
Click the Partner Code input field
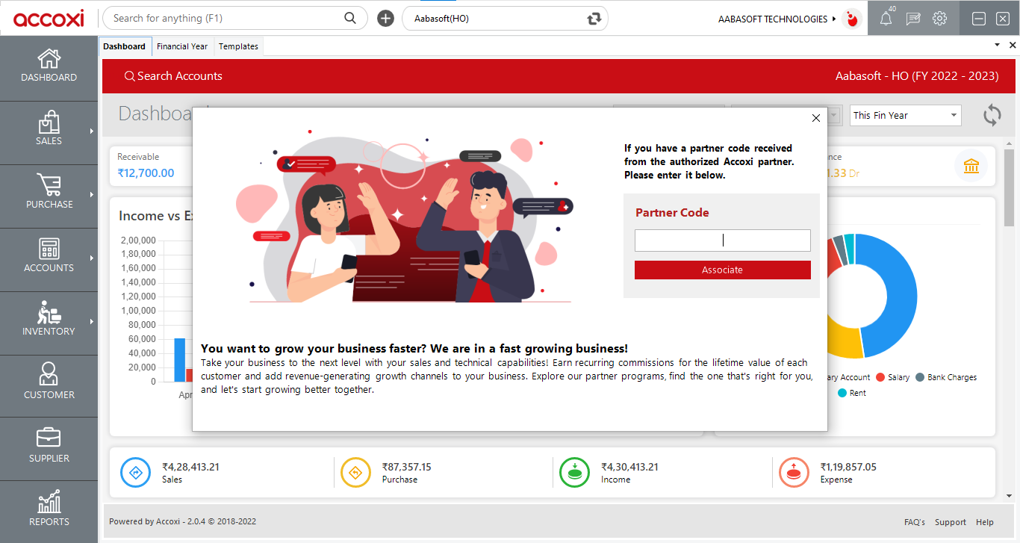point(722,241)
